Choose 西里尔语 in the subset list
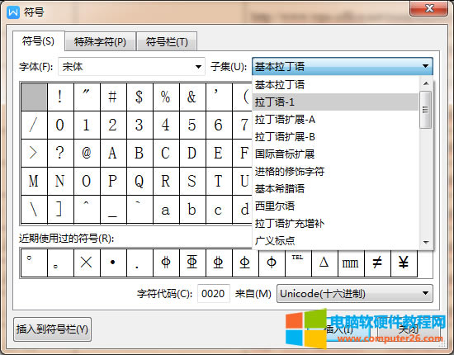 335,206
